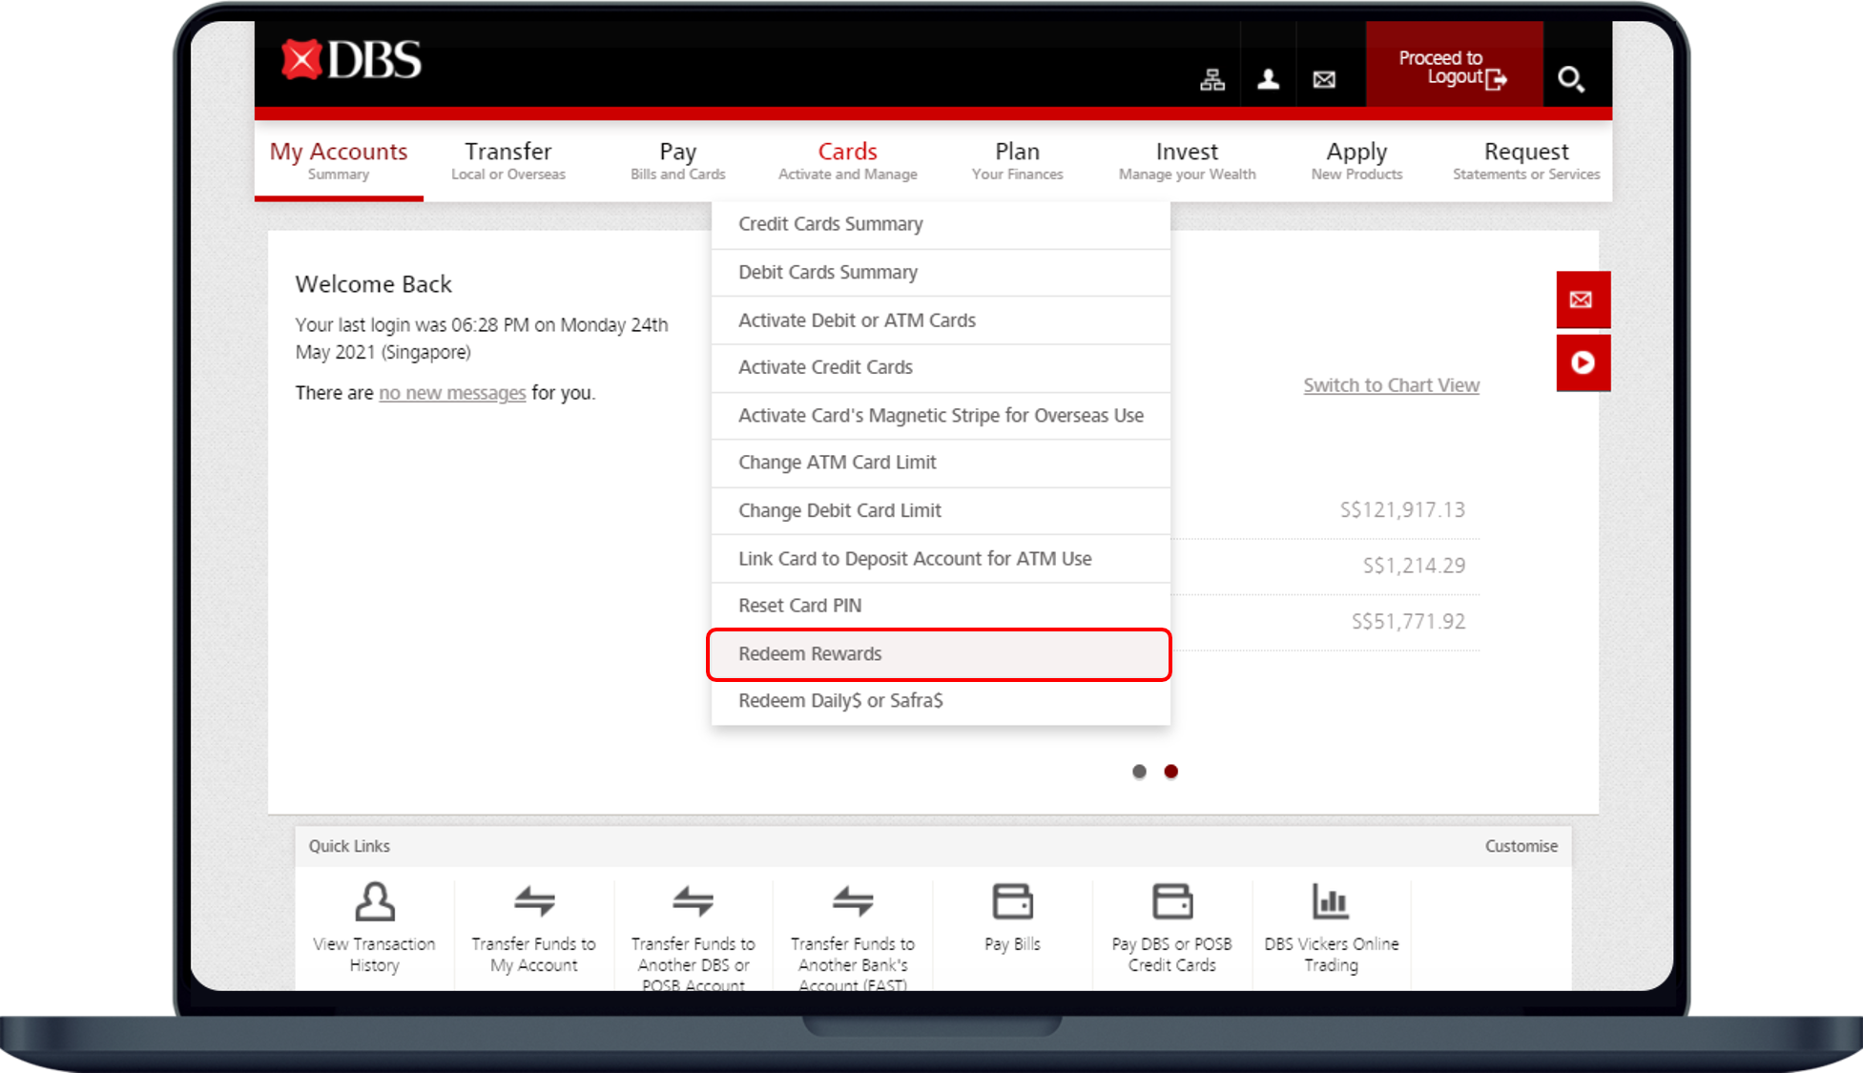Click the sitemap icon in header
The image size is (1863, 1073).
(1211, 79)
